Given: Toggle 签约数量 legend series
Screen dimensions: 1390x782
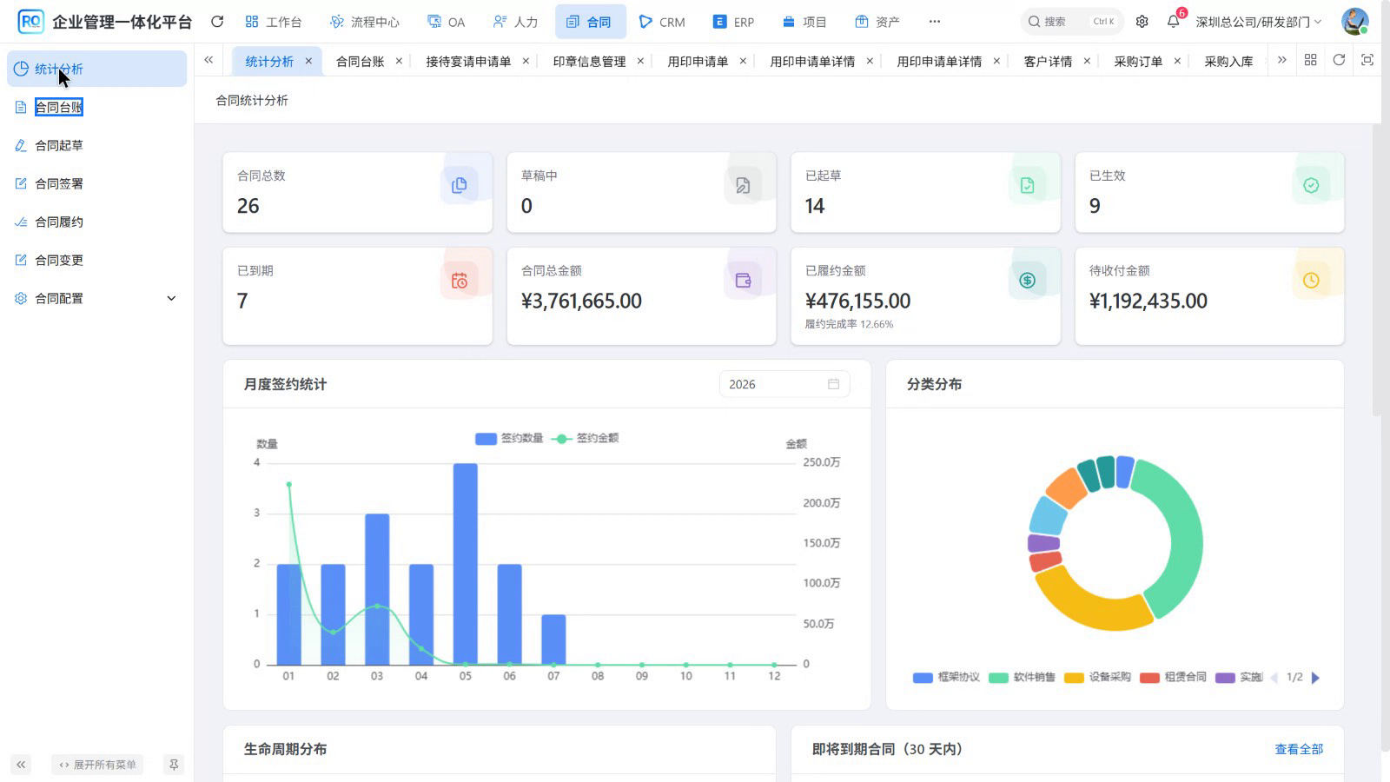Looking at the screenshot, I should click(x=509, y=438).
